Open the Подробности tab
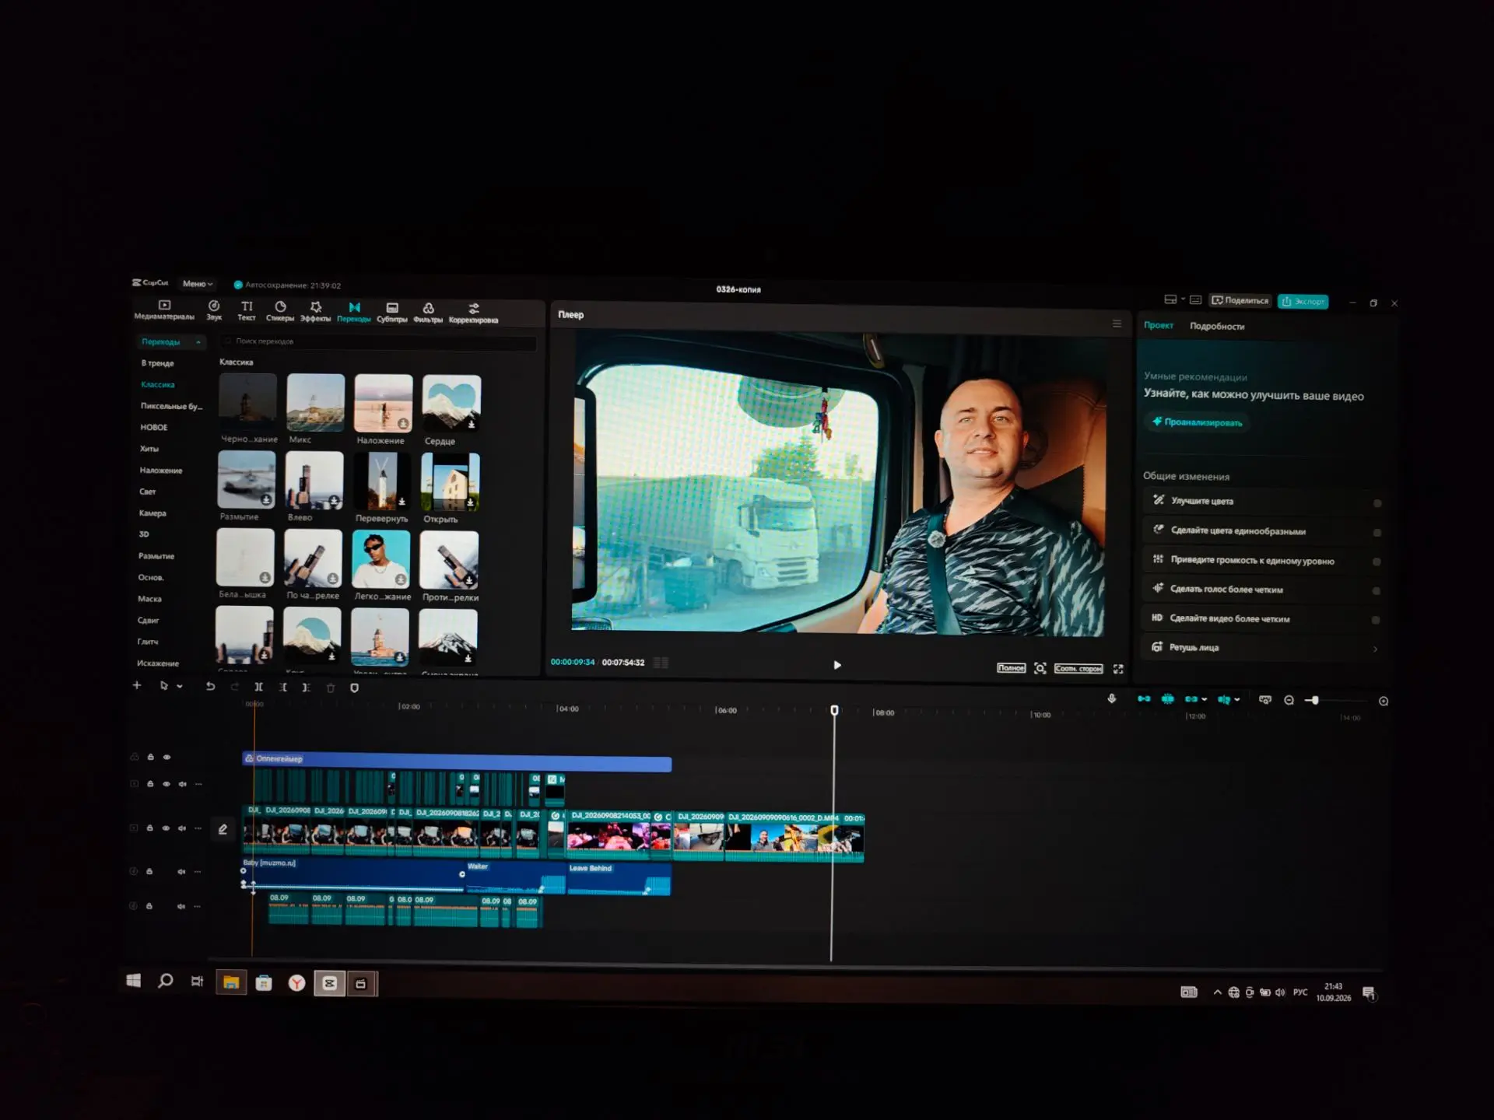The image size is (1494, 1120). [1217, 327]
